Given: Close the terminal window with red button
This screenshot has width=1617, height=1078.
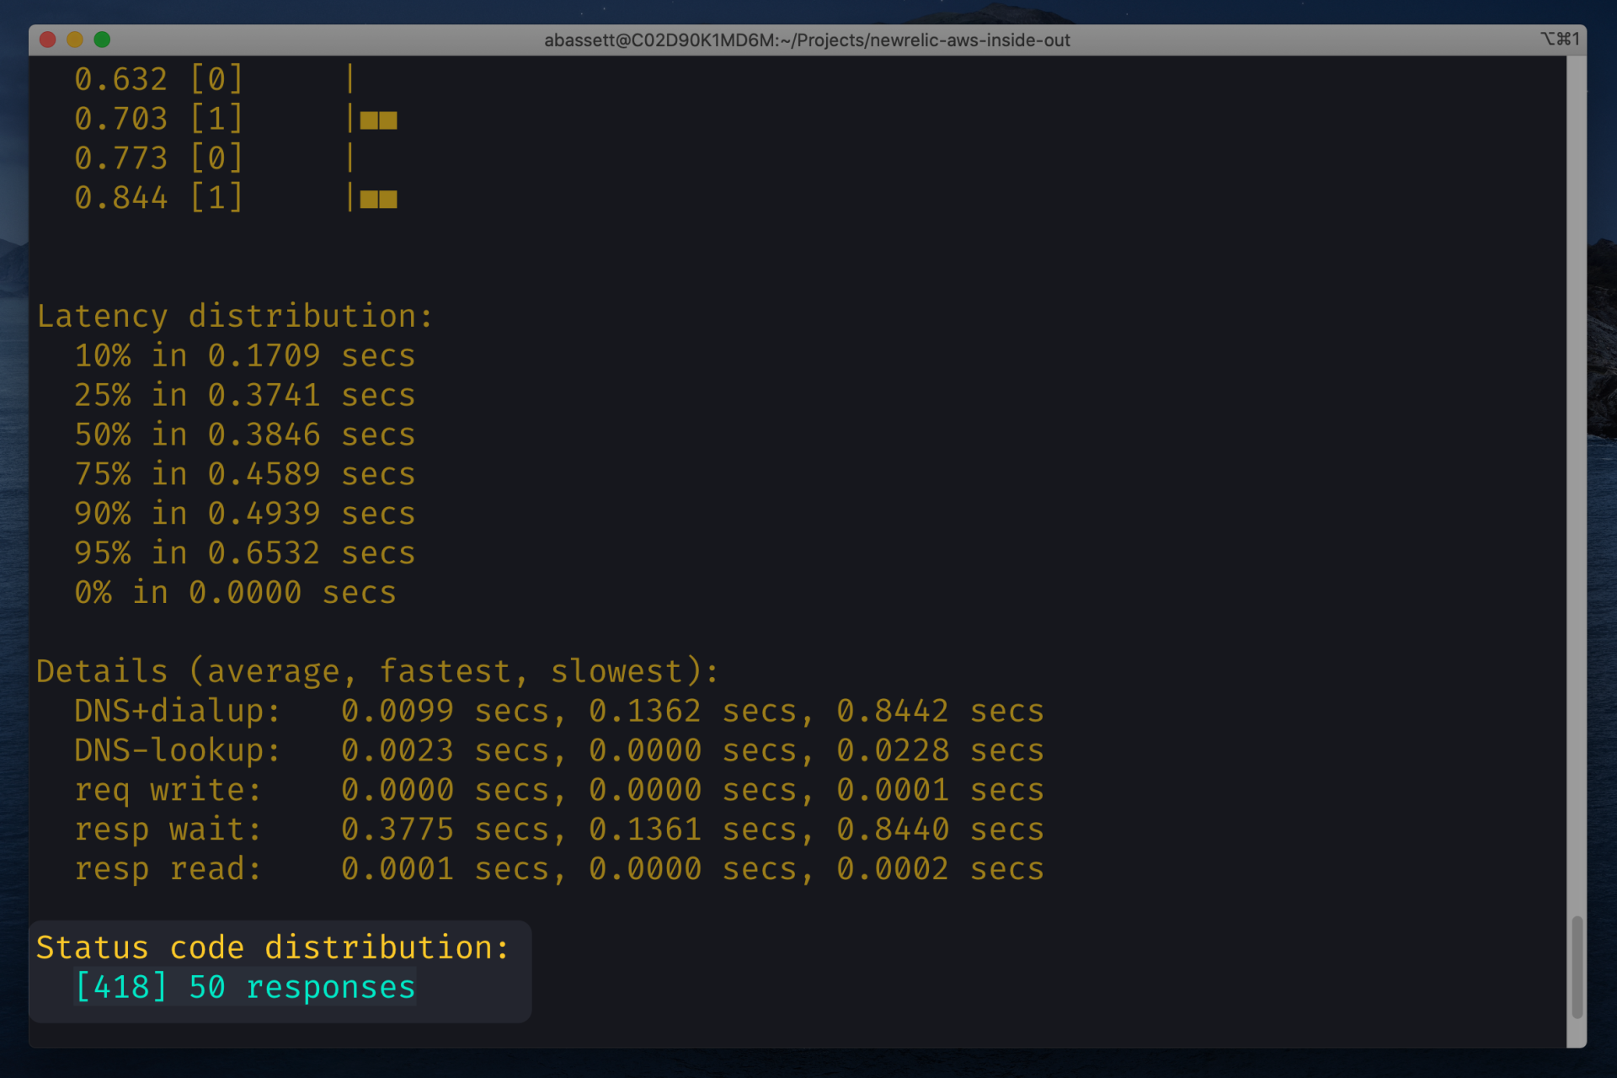Looking at the screenshot, I should [x=48, y=40].
